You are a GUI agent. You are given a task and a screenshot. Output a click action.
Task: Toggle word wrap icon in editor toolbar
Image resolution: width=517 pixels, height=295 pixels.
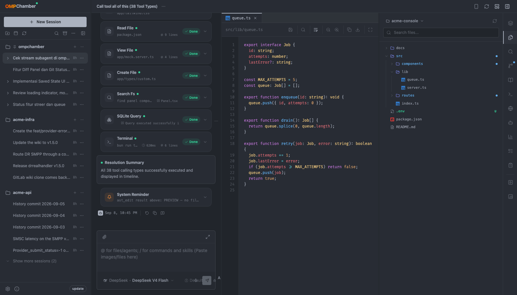point(316,30)
